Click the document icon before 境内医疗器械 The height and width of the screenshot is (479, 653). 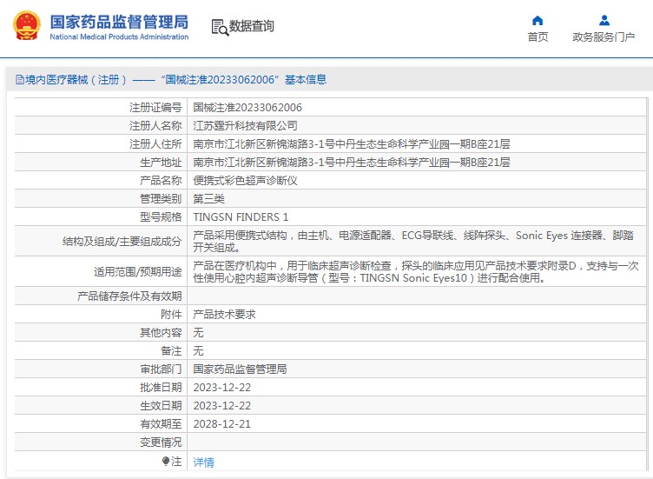pyautogui.click(x=20, y=80)
